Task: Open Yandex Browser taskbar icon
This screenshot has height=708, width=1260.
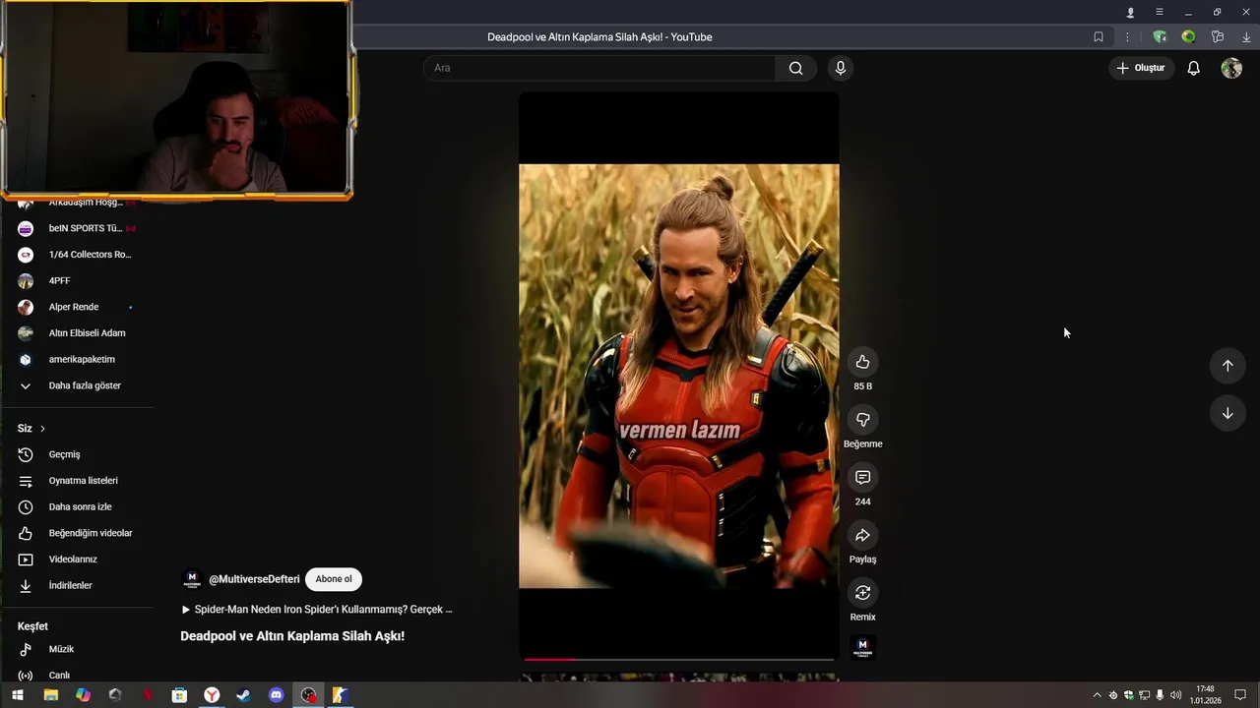Action: click(x=212, y=695)
